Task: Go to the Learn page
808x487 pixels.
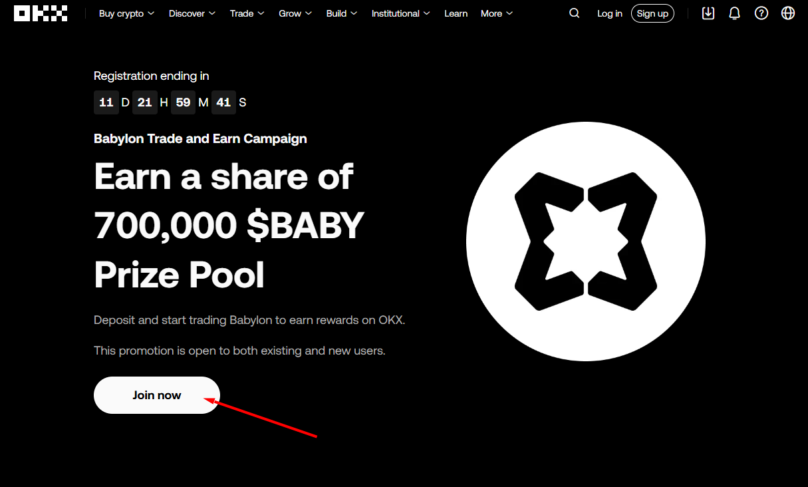Action: pyautogui.click(x=456, y=13)
